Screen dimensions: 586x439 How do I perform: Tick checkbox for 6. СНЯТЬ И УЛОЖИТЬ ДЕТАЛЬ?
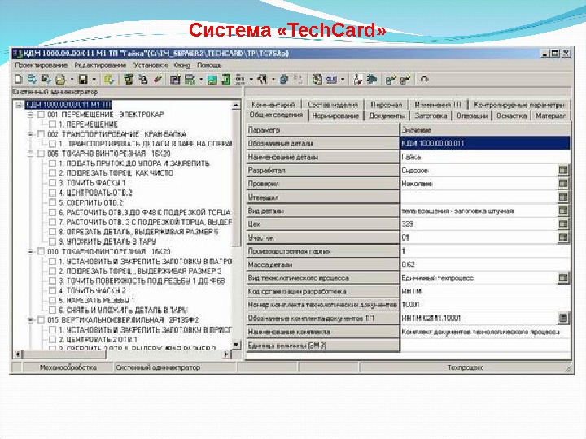(x=53, y=311)
